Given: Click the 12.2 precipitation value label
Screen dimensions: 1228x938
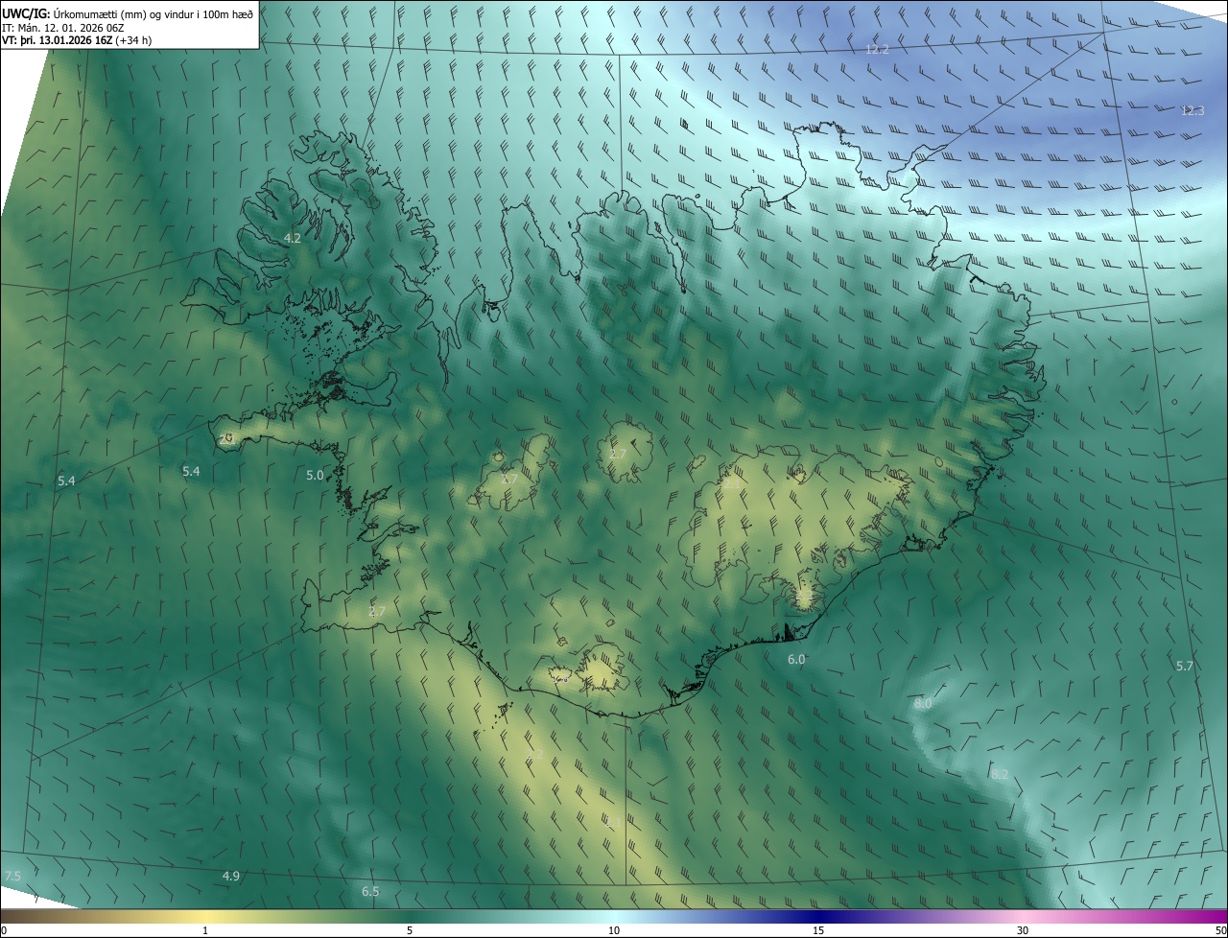Looking at the screenshot, I should (877, 49).
